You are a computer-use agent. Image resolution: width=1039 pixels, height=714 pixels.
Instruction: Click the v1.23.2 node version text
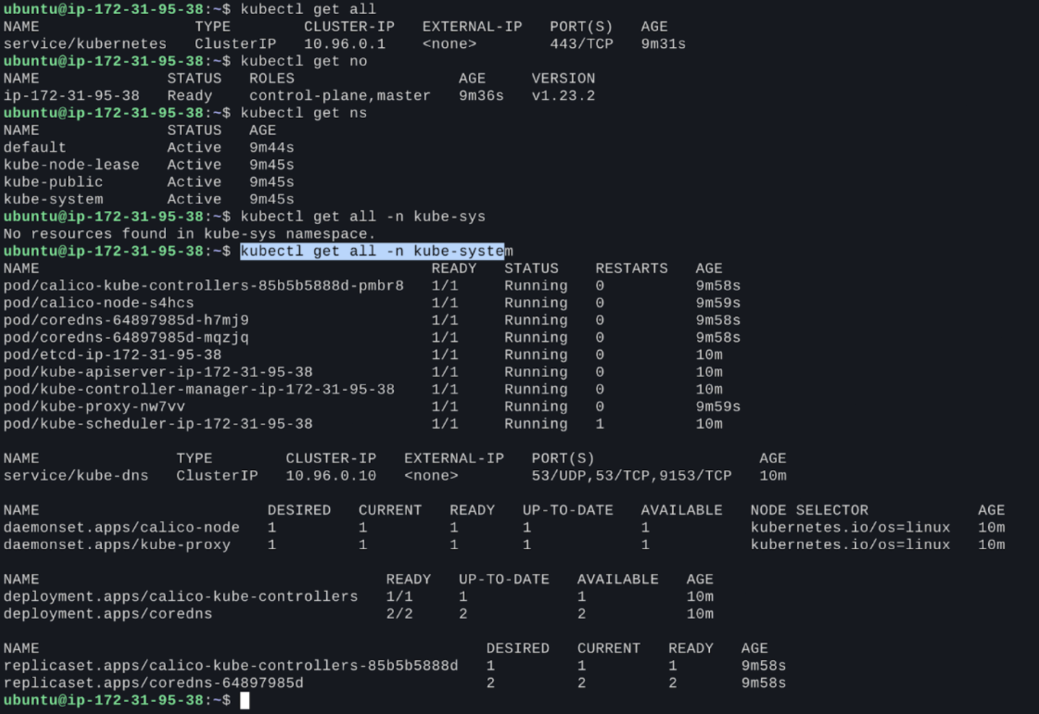coord(563,96)
